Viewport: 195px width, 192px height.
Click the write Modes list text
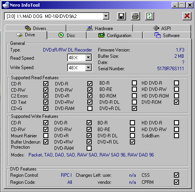pos(91,155)
